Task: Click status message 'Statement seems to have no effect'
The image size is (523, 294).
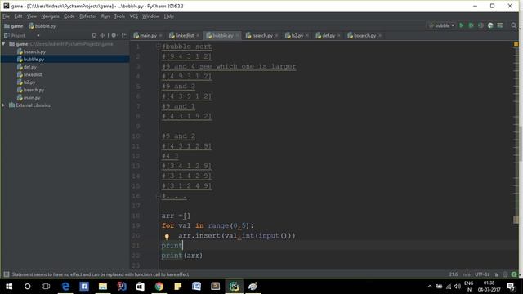Action: point(101,274)
